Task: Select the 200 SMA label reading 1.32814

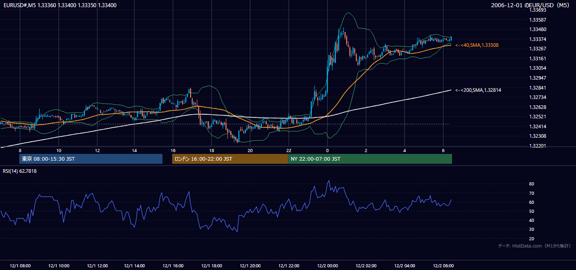Action: [x=478, y=90]
